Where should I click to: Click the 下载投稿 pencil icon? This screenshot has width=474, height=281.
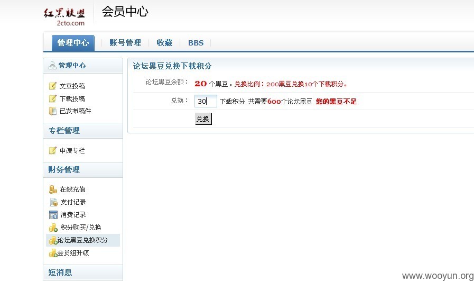pyautogui.click(x=53, y=99)
